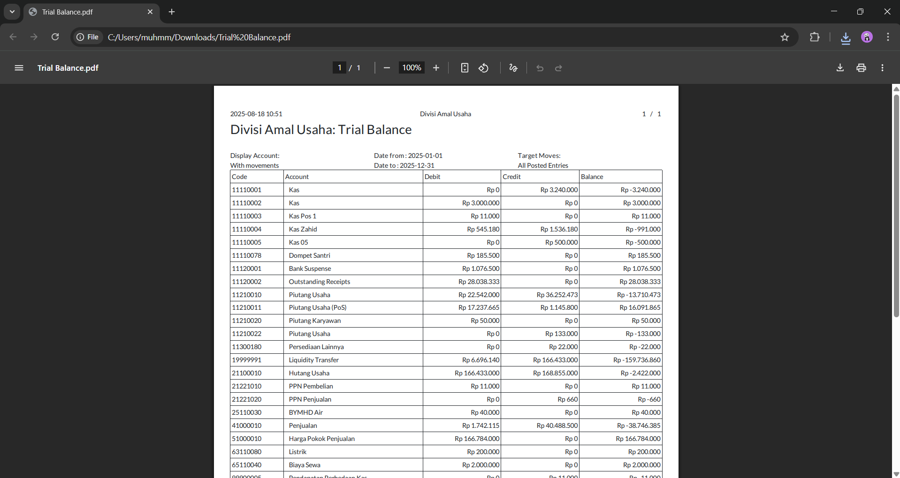This screenshot has height=478, width=900.
Task: Open a new browser tab
Action: click(172, 12)
